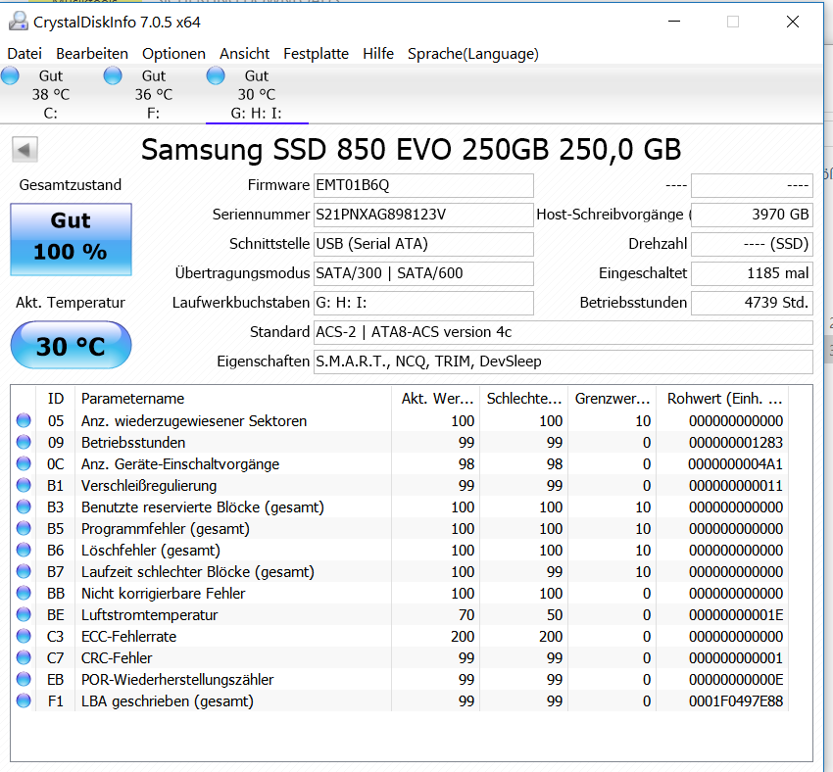Click the Akt. Wer... column header

(436, 399)
